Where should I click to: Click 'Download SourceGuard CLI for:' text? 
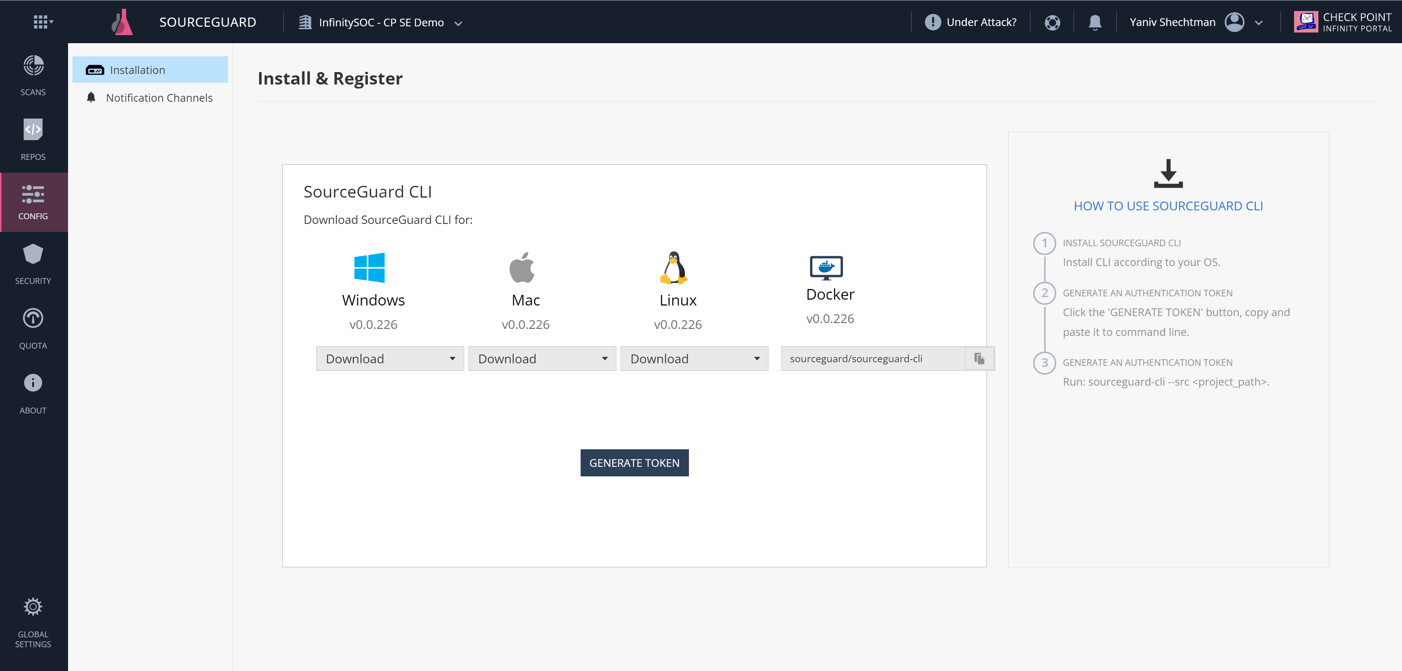(x=388, y=220)
